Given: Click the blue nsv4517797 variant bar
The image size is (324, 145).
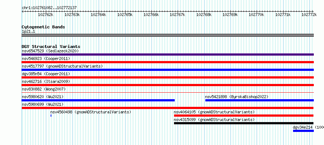Looking at the screenshot, I should pos(167,70).
